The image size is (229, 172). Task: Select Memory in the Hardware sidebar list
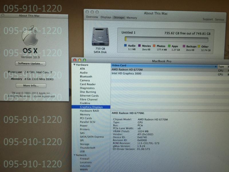(85, 114)
